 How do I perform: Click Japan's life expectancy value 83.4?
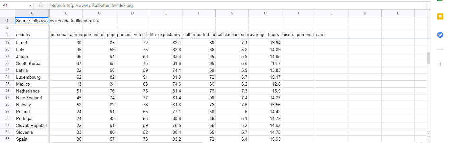166,56
